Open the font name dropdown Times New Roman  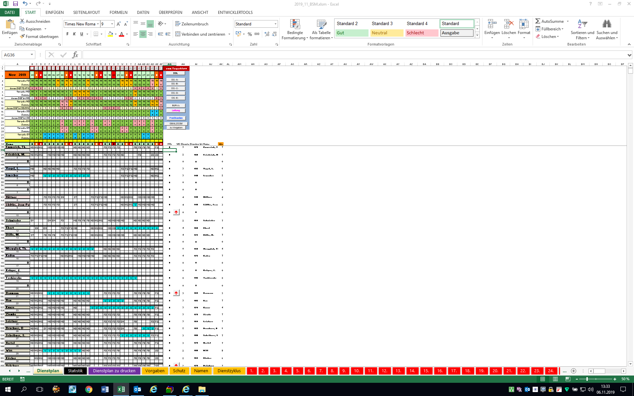(98, 24)
